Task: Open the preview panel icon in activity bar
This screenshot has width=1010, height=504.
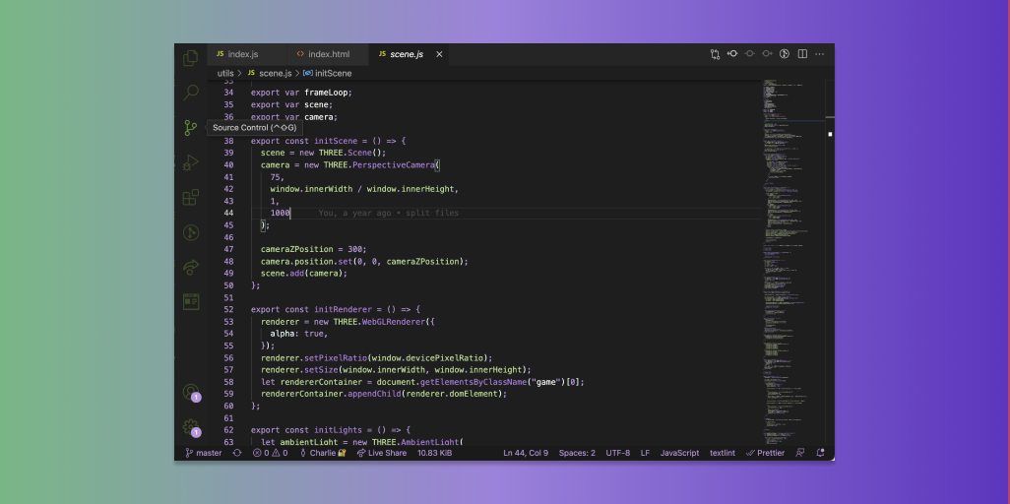Action: tap(191, 301)
